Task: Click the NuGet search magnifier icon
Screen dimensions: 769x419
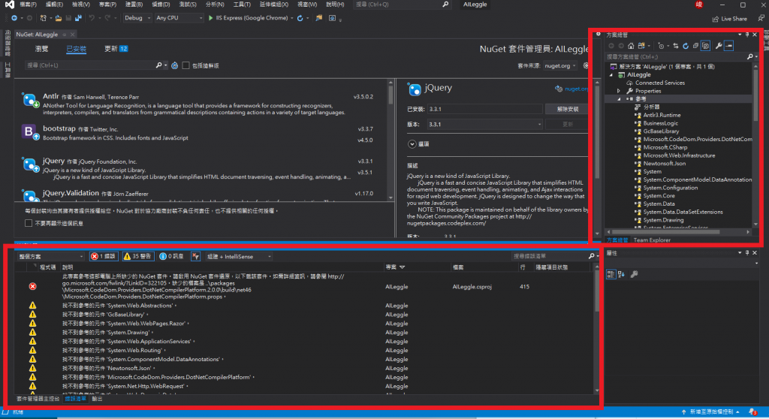Action: pyautogui.click(x=158, y=65)
